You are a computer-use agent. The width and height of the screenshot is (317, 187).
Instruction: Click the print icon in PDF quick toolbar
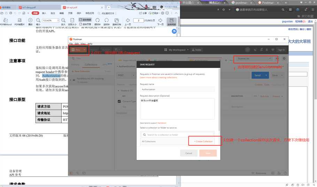(x=10, y=13)
